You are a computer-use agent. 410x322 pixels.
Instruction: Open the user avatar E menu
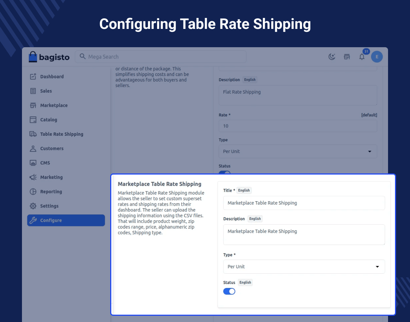(377, 57)
